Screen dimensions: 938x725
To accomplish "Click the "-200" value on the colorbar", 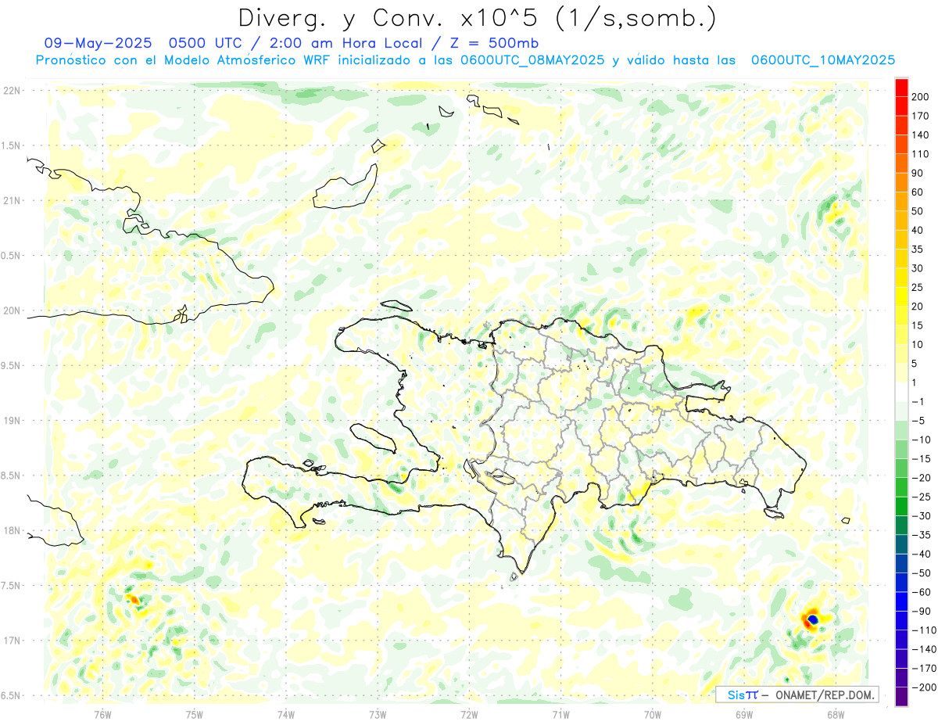I will [x=925, y=687].
